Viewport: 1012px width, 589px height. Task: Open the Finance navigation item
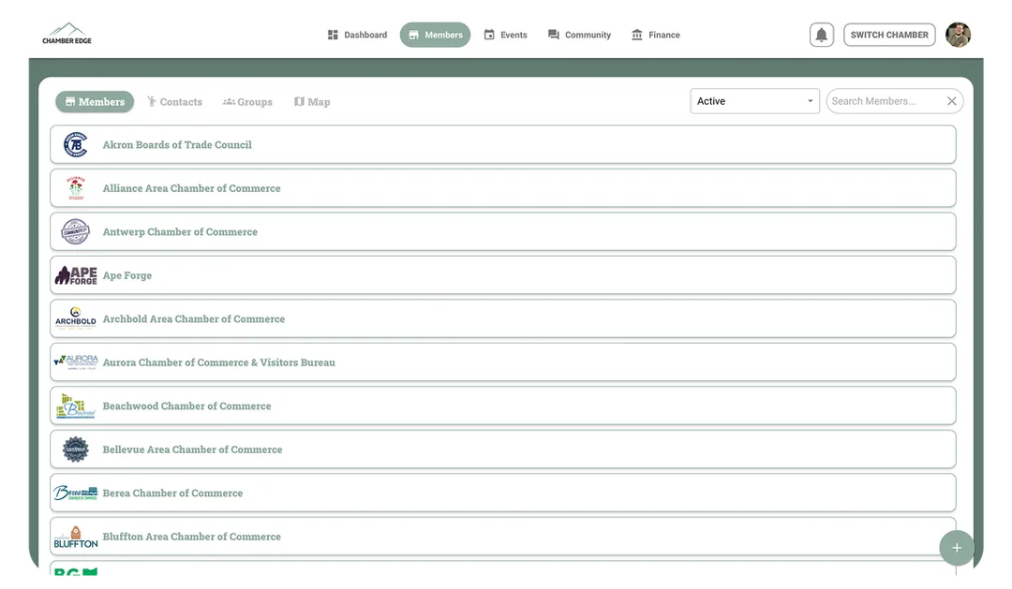tap(656, 35)
